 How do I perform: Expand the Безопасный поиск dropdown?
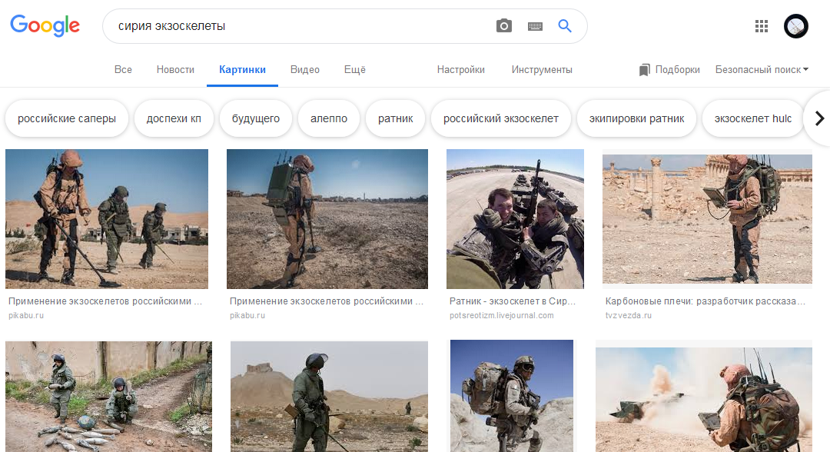(x=762, y=69)
